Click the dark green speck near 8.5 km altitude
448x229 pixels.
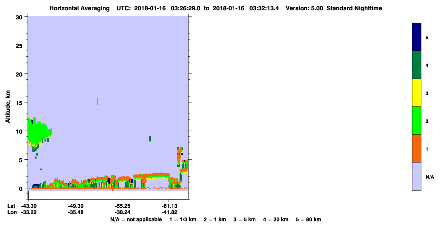point(150,139)
